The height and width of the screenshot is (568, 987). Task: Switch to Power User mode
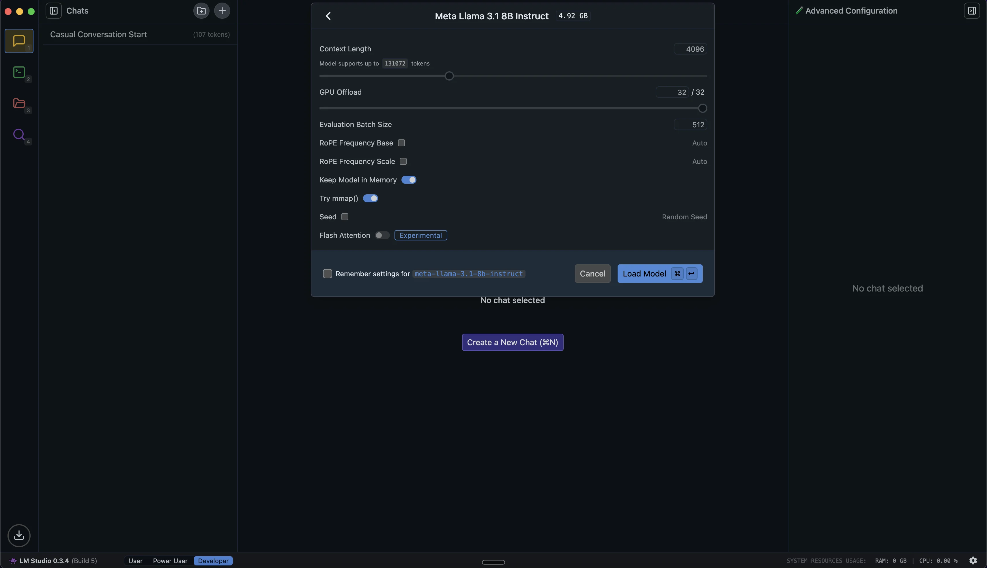click(170, 560)
